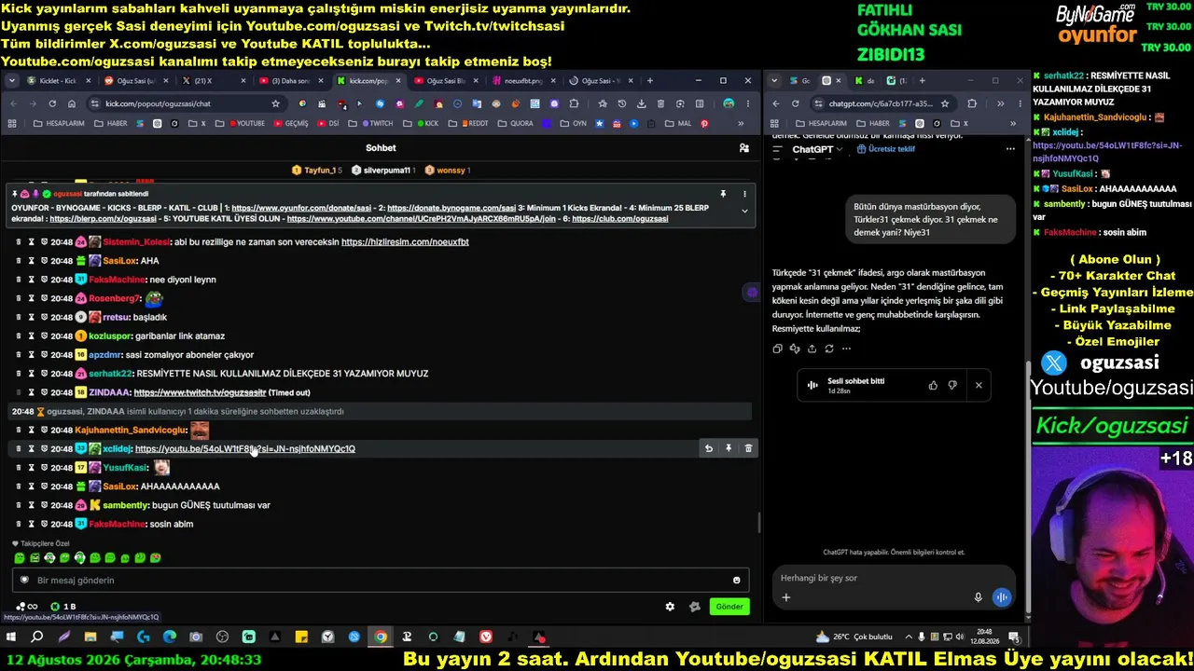
Task: Open the tab search dropdown in the ChatGPT browser window
Action: (x=774, y=81)
